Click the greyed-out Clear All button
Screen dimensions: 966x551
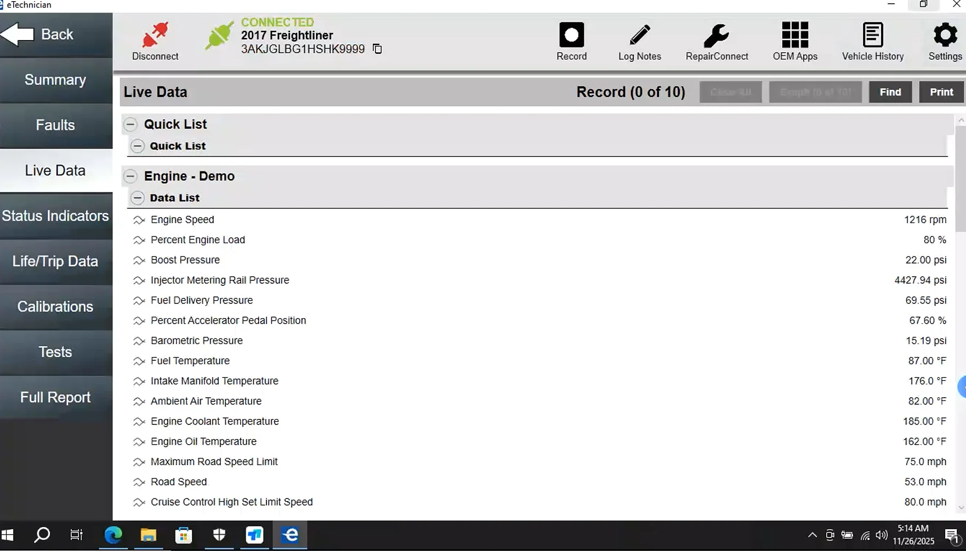click(731, 92)
